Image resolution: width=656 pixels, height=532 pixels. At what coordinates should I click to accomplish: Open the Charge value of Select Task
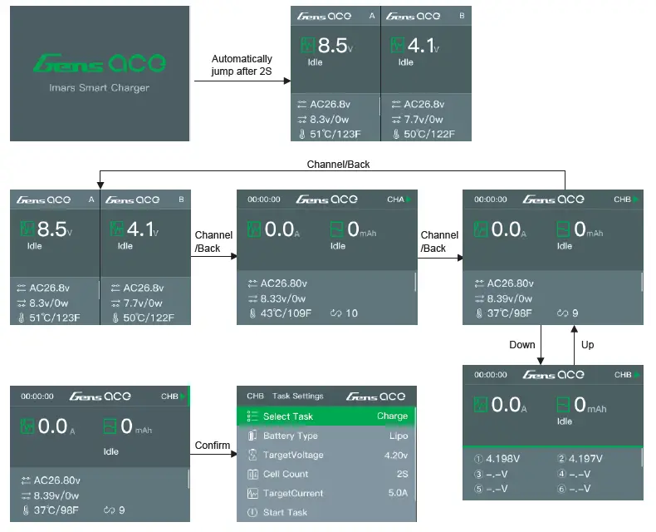[392, 416]
